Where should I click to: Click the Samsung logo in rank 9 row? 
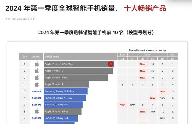click(x=37, y=118)
